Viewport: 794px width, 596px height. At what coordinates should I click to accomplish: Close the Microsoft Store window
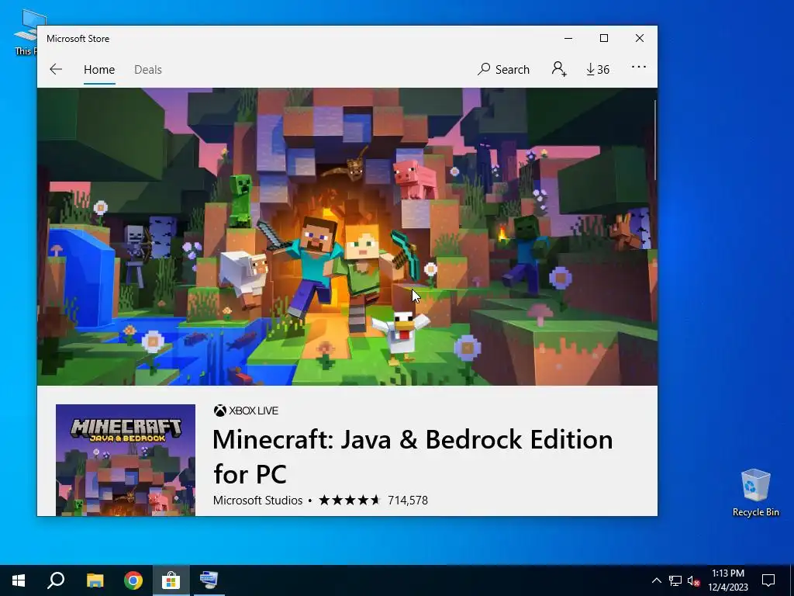[640, 39]
